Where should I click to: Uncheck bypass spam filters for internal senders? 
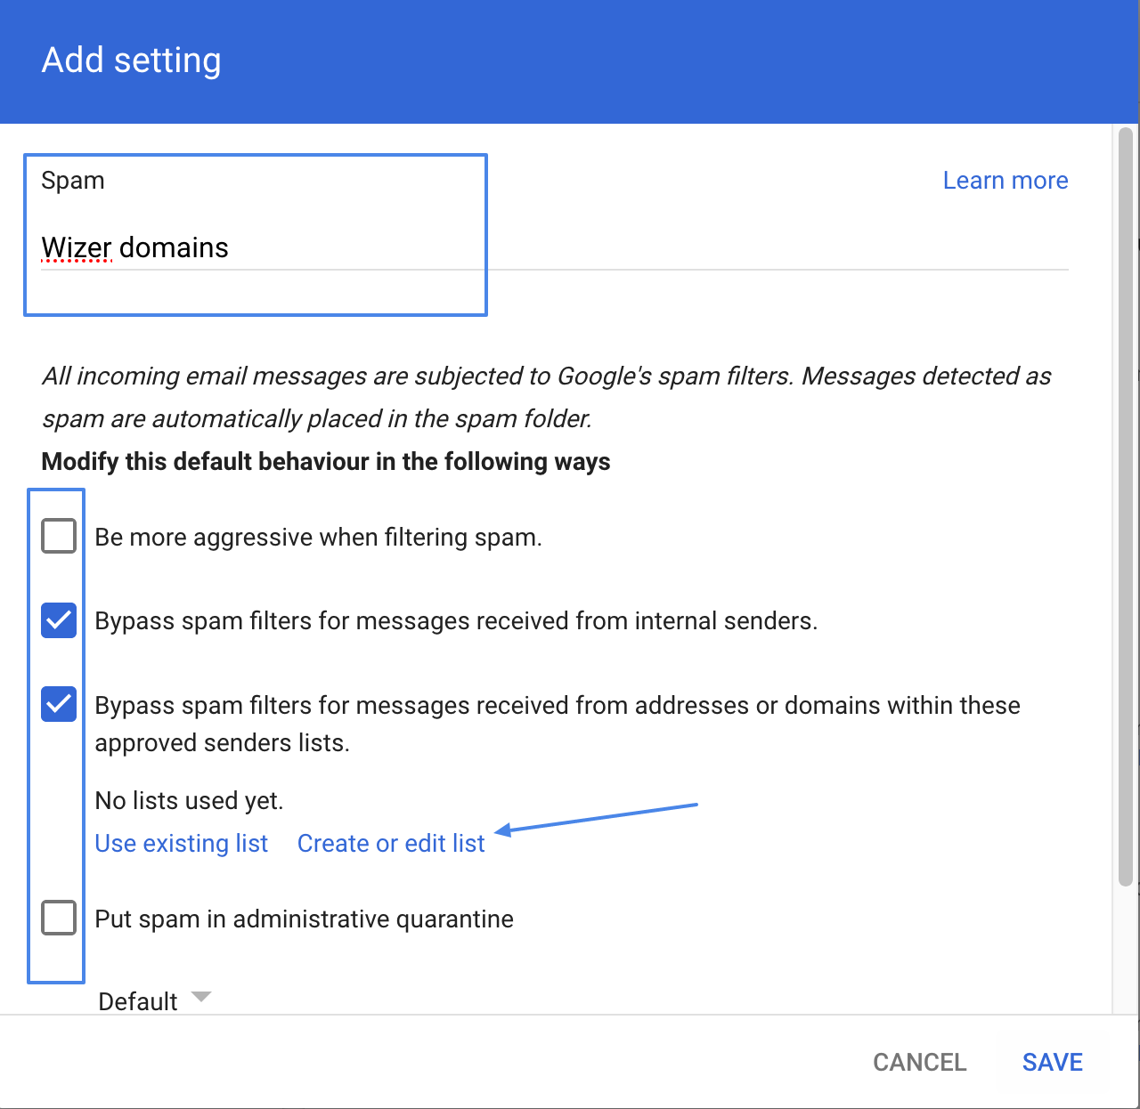(57, 620)
